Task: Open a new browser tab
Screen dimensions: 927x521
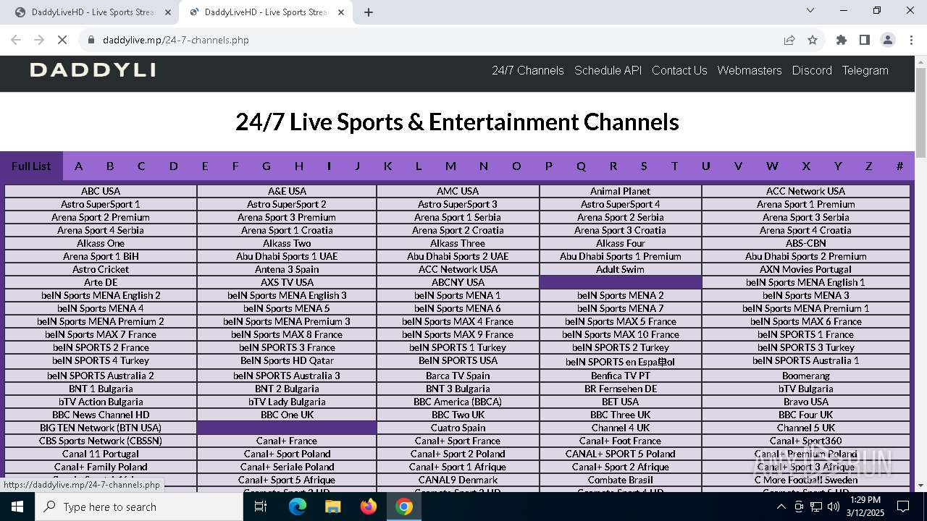Action: [x=369, y=12]
